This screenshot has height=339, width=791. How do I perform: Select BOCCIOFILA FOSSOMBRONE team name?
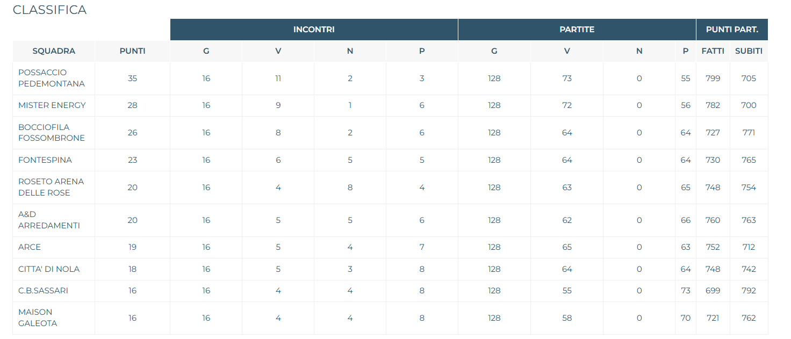52,133
